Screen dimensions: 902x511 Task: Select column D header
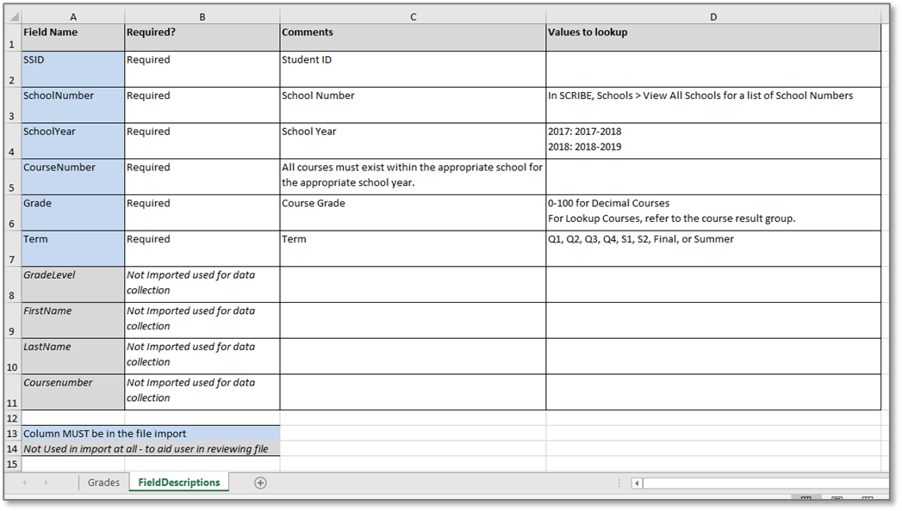point(713,16)
